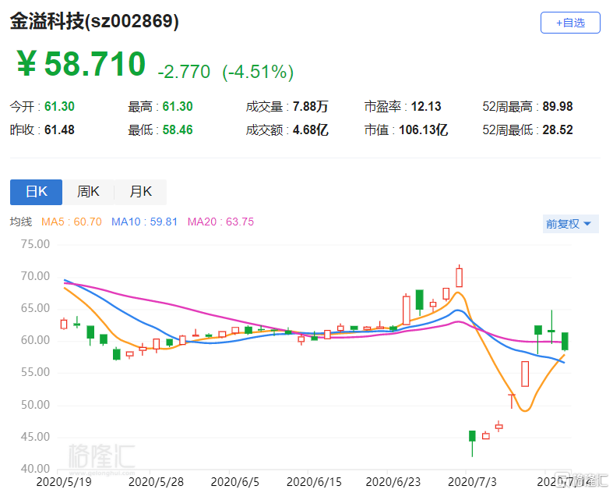Select the 2020/6/15 date axis label
613x493 pixels.
[314, 482]
